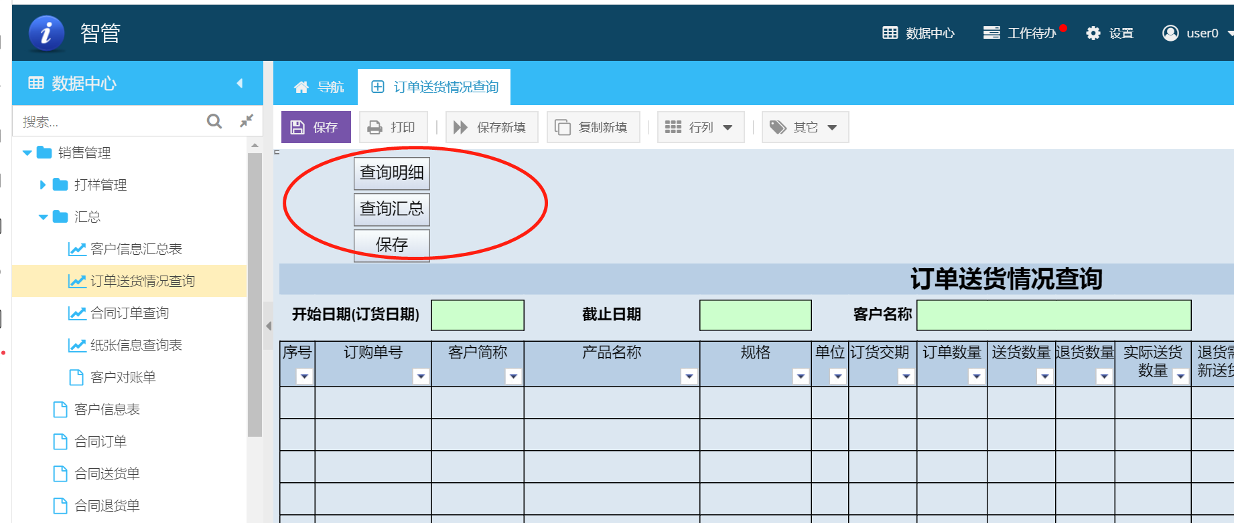The image size is (1234, 523).
Task: Collapse the 汇总 folder
Action: point(44,217)
